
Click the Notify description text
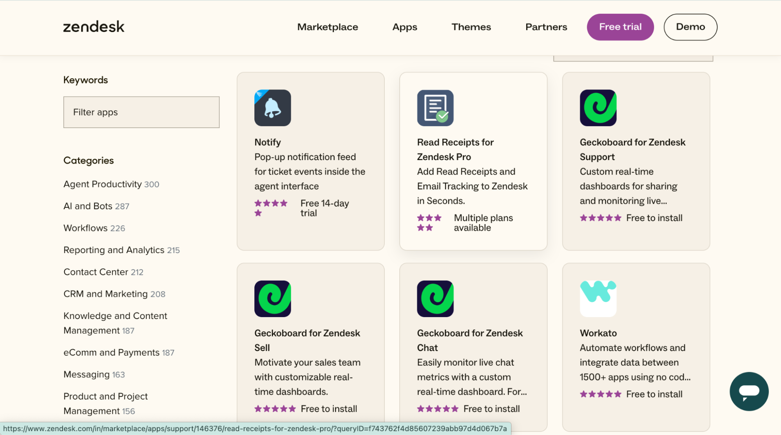(310, 171)
